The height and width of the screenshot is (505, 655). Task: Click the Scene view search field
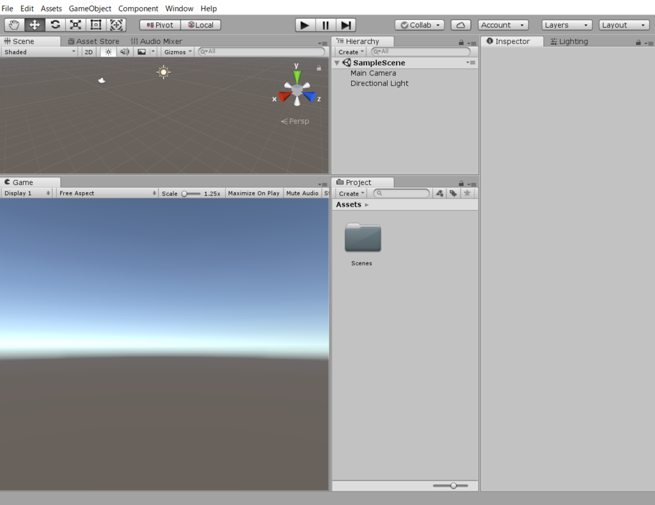(262, 51)
